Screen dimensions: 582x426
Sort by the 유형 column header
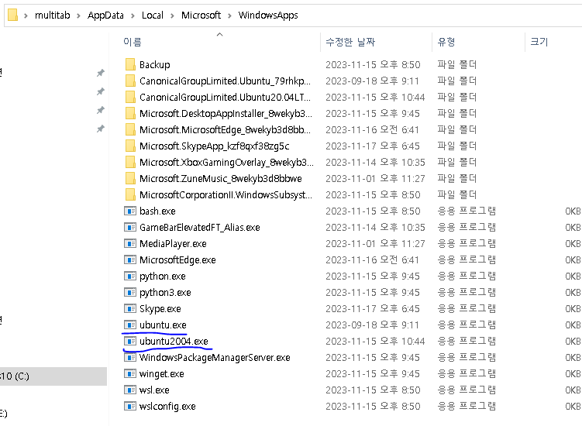[x=478, y=42]
